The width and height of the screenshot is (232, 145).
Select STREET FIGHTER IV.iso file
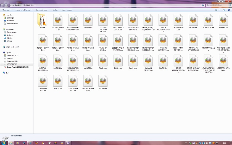(223, 63)
